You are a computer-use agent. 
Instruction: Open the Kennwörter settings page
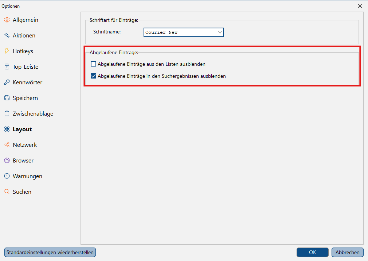[27, 83]
